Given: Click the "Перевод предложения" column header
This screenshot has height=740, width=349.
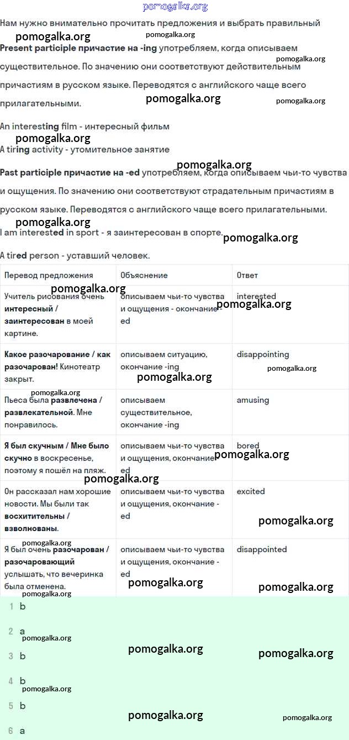Looking at the screenshot, I should (x=49, y=275).
